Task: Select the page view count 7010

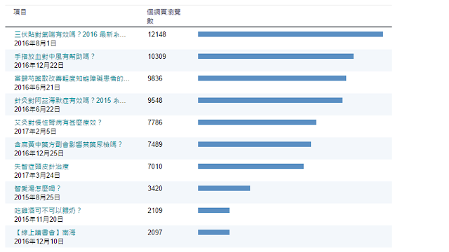Action: tap(155, 167)
